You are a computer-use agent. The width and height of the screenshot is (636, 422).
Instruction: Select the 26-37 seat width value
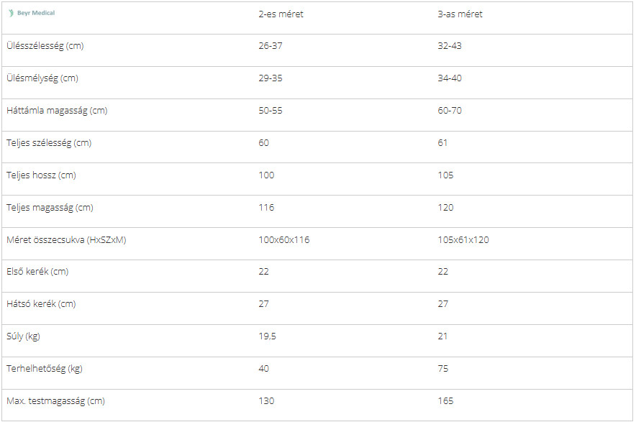[271, 46]
